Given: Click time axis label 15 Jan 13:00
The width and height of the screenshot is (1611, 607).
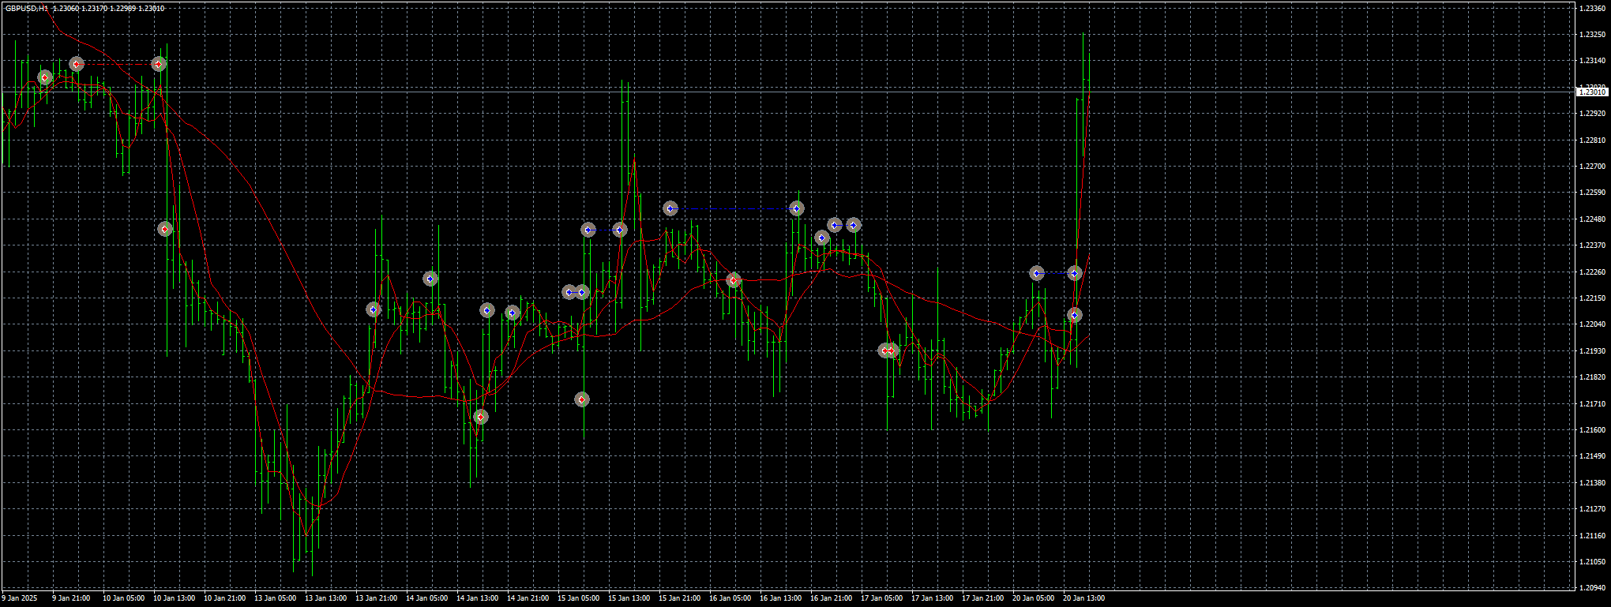Looking at the screenshot, I should coord(629,598).
